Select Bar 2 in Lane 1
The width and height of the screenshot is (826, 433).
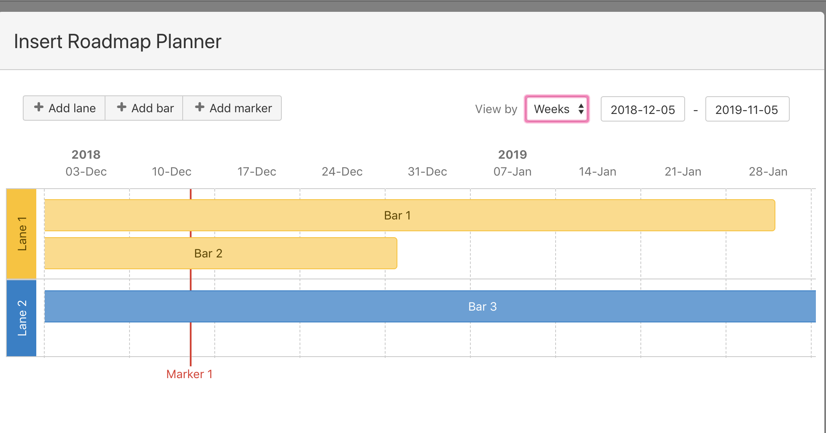(221, 253)
